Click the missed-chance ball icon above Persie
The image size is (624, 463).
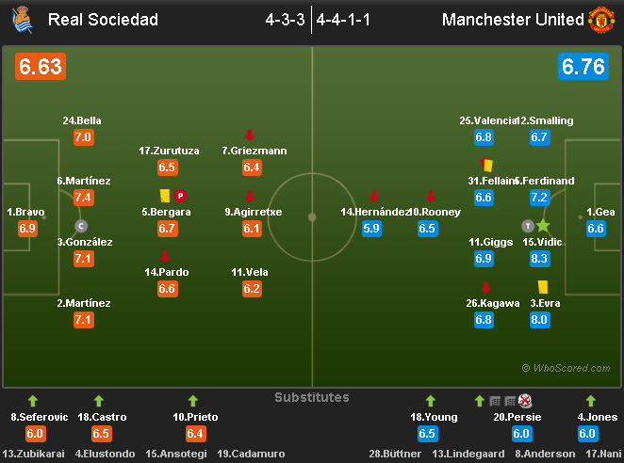click(x=524, y=401)
